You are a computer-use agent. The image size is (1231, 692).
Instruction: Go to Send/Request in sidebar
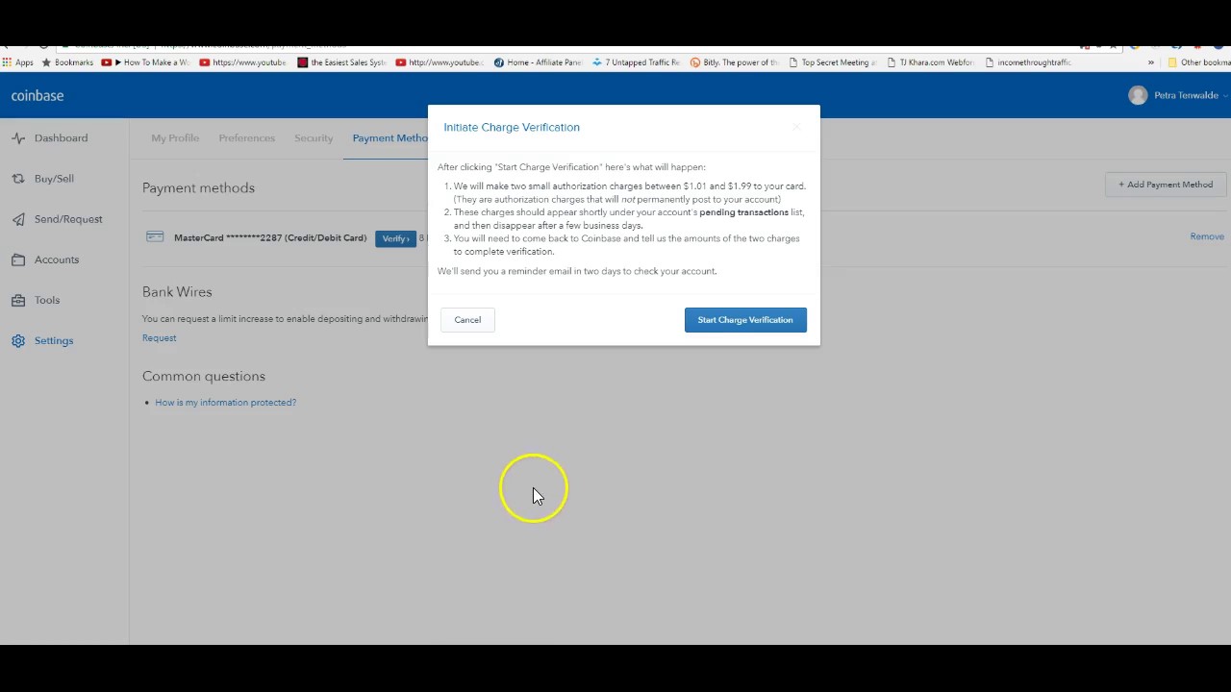point(68,219)
